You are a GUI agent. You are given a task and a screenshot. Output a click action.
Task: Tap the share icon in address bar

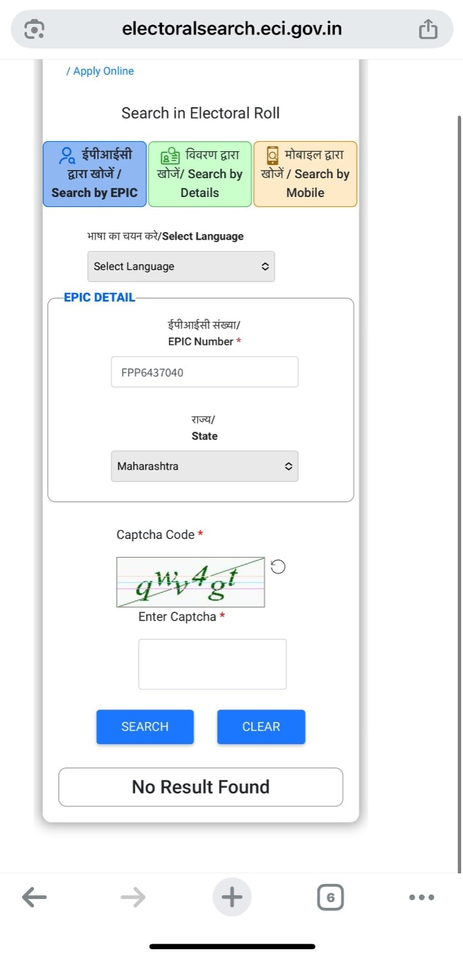pos(428,29)
